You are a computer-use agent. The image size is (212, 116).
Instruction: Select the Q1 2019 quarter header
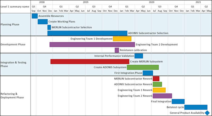61,7
